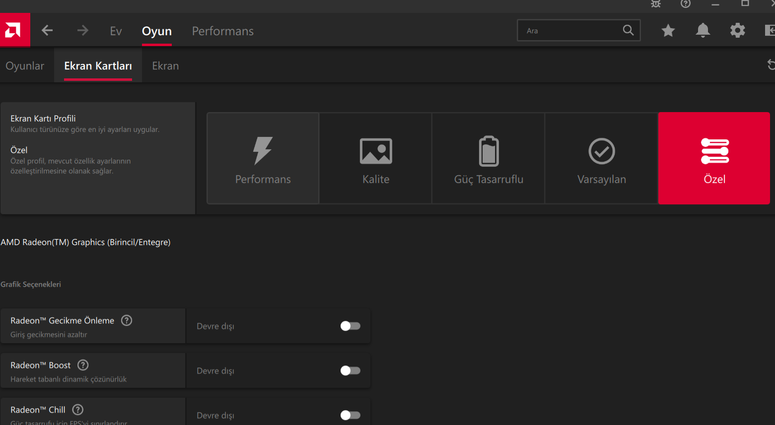Enable Radeon Boost toggle
This screenshot has width=775, height=425.
[x=350, y=370]
